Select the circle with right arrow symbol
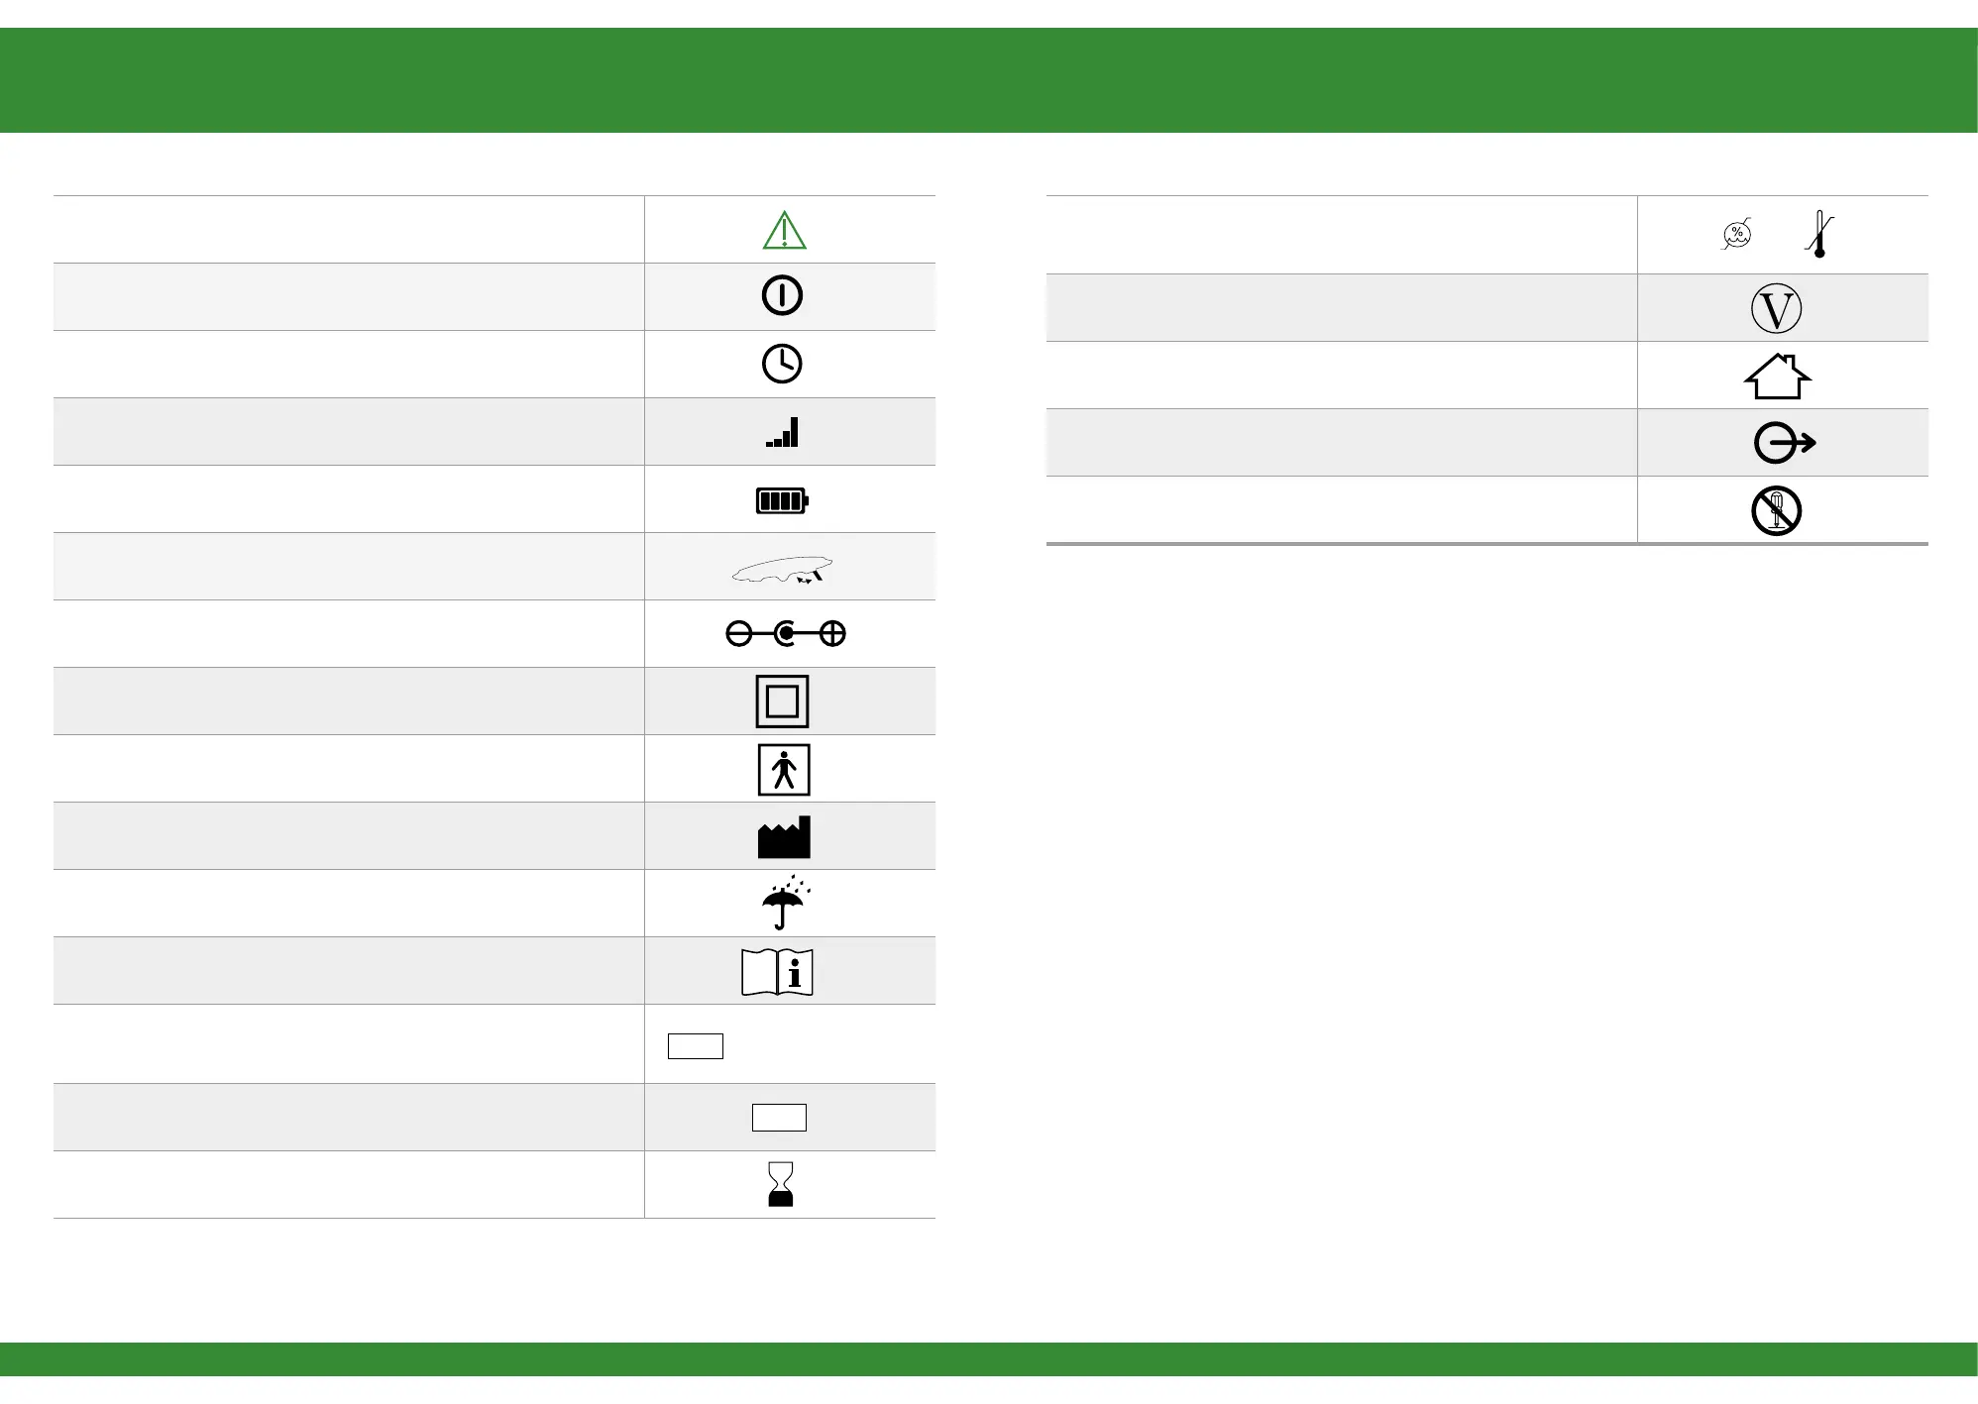The image size is (1978, 1404). click(x=1784, y=443)
